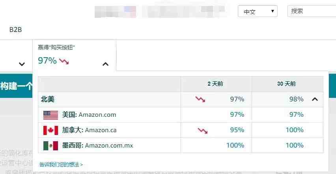Viewport: 336px width, 174px height.
Task: Click the trend arrow in Canada row
Action: click(x=202, y=131)
